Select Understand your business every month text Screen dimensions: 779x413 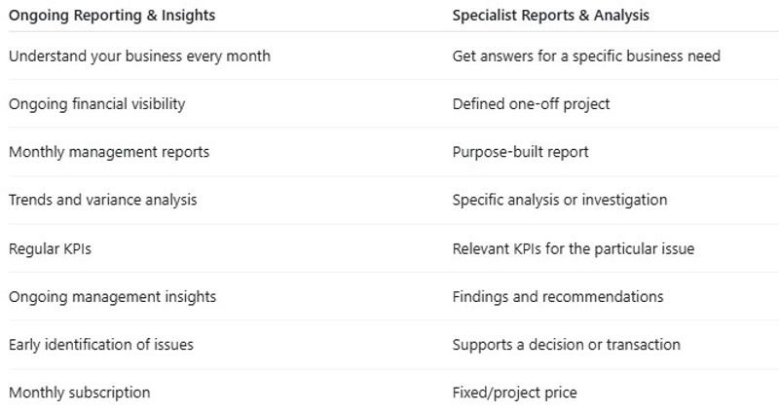coord(139,56)
